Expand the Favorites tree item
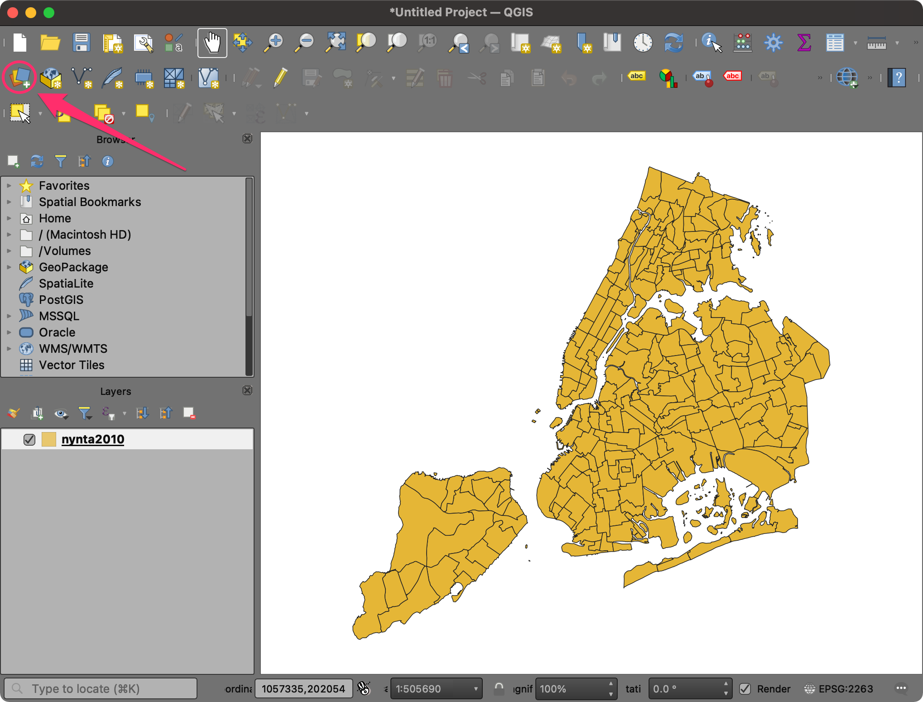This screenshot has height=702, width=923. (x=9, y=186)
